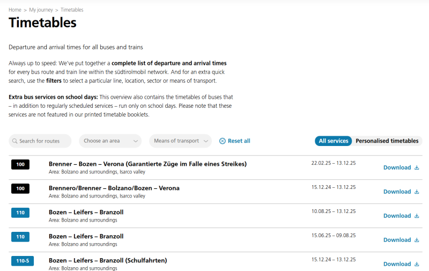Open Bozen – Leifers – Branzoll (Schulfahrten) route title
Screen dimensions: 429x271
pyautogui.click(x=108, y=260)
